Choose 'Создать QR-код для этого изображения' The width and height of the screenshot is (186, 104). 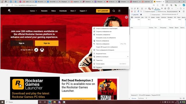(111, 47)
